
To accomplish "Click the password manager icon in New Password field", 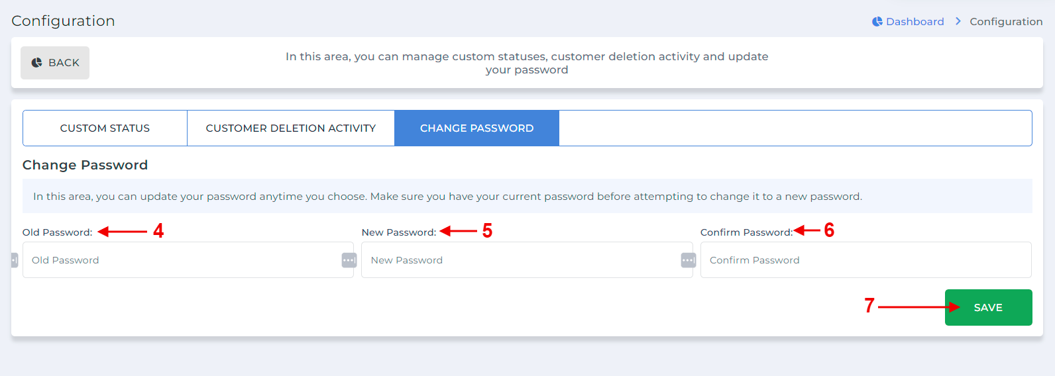I will tap(689, 260).
